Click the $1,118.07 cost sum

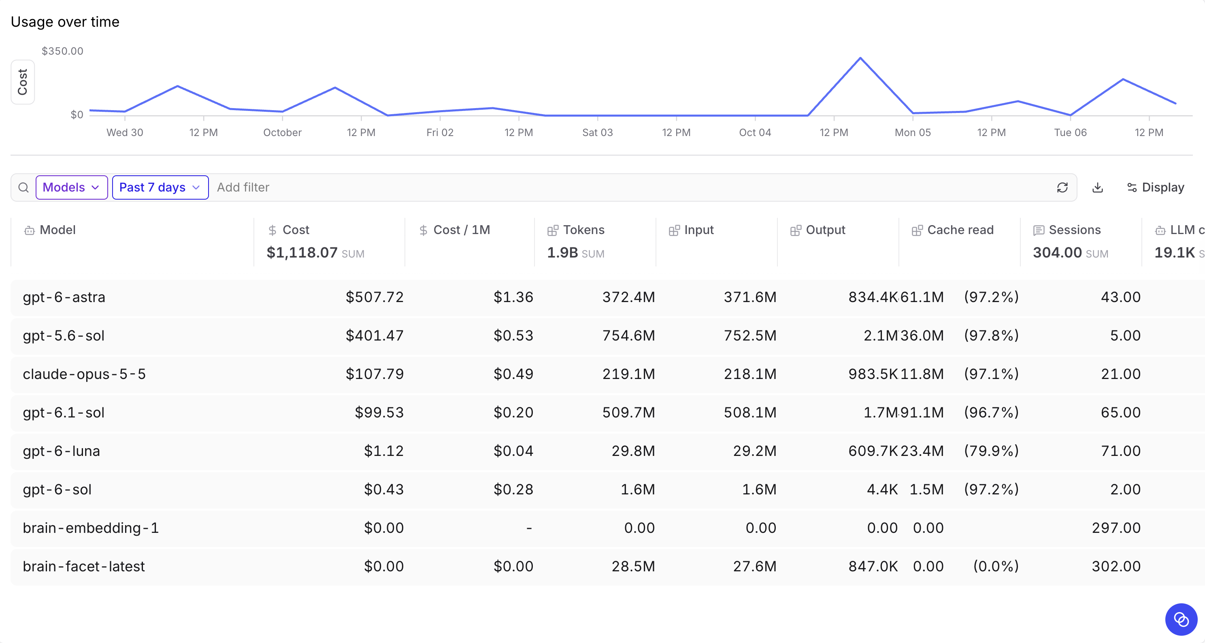tap(302, 253)
